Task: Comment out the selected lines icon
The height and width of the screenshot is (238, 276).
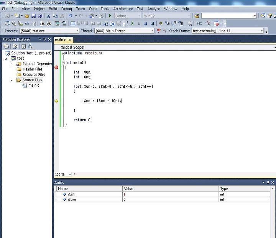Action: pos(57,23)
